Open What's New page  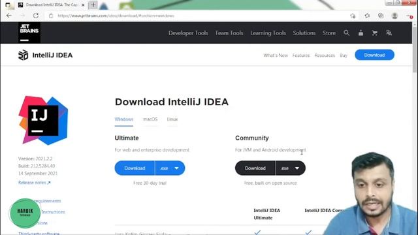(x=276, y=55)
